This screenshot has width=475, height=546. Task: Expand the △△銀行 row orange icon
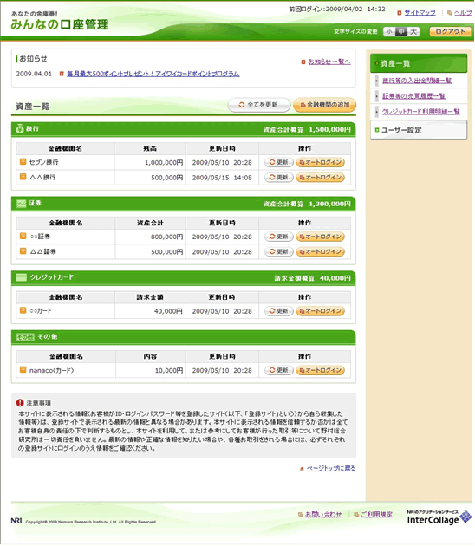tap(23, 177)
